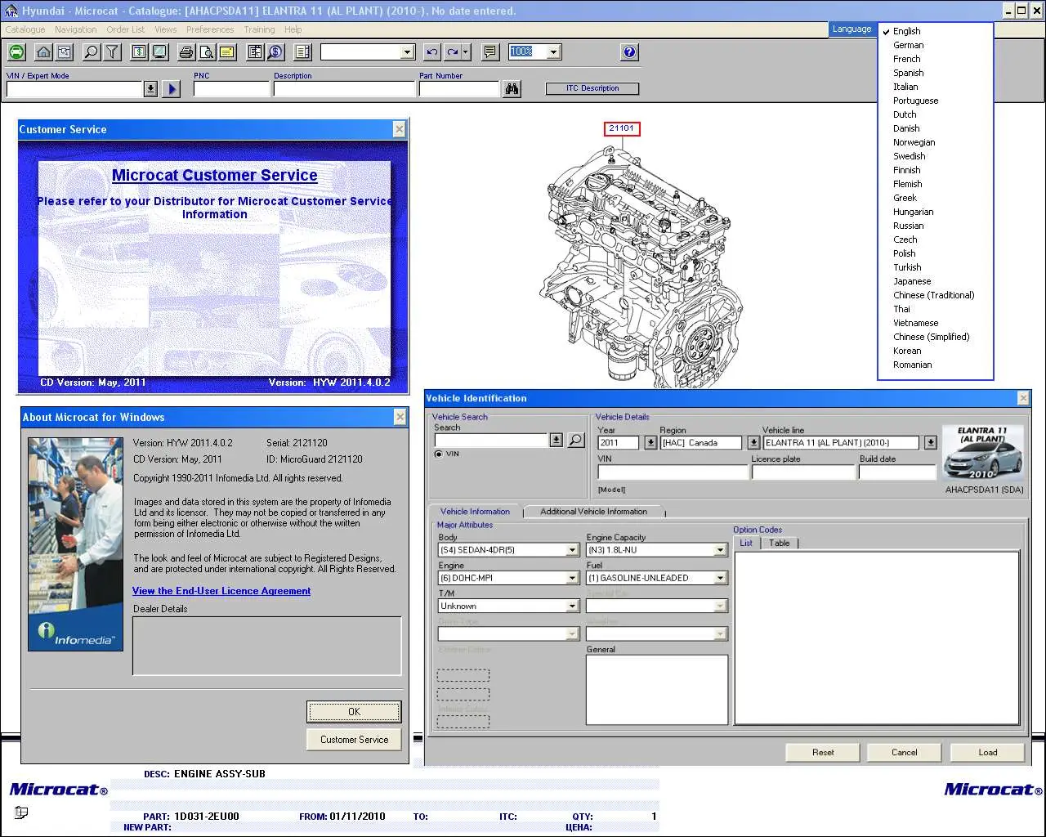Viewport: 1046px width, 837px height.
Task: Expand the Region dropdown
Action: click(753, 442)
